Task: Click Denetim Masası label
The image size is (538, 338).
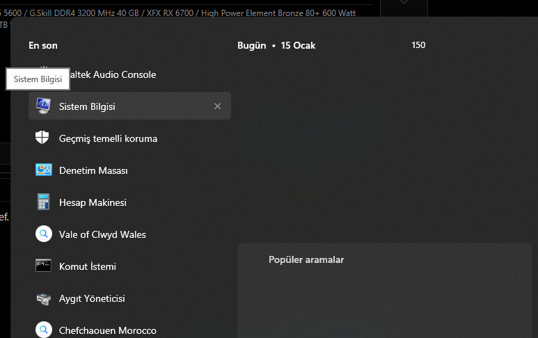Action: [93, 170]
